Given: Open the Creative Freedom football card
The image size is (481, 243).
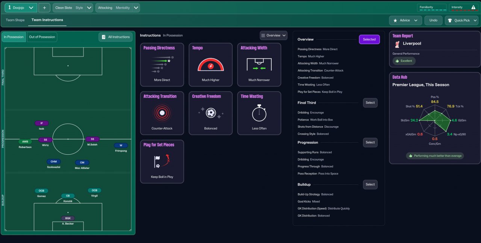Looking at the screenshot, I should point(210,113).
